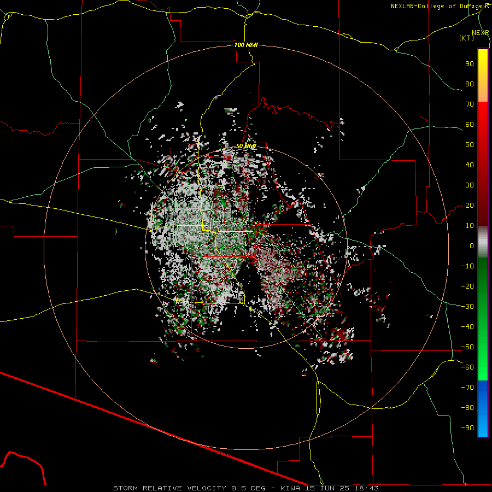Screen dimensions: 492x492
Task: Click the blue bottom segment of velocity color bar
Action: click(x=483, y=409)
